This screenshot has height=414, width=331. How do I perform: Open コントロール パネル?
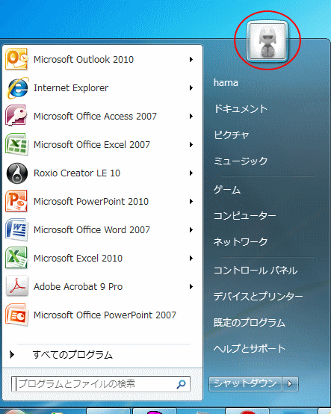pyautogui.click(x=256, y=270)
